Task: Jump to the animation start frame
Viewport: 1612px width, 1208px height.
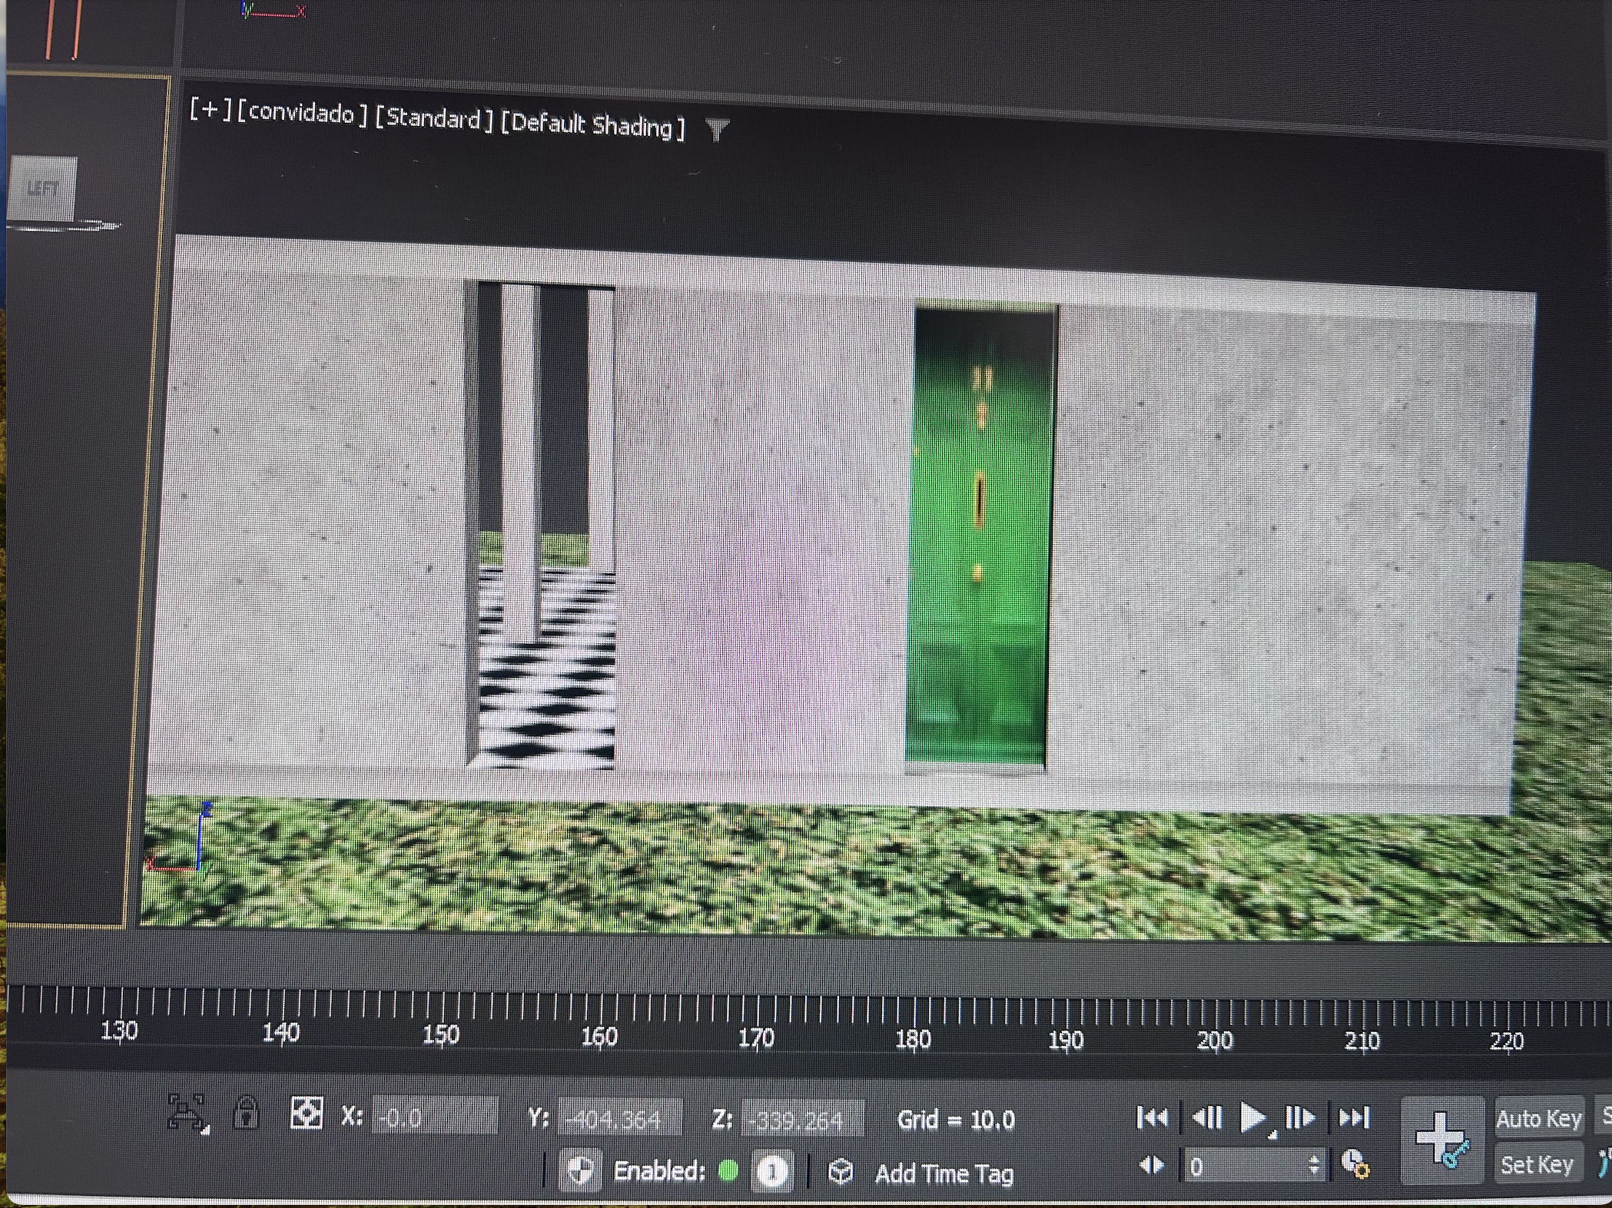Action: (x=1152, y=1117)
